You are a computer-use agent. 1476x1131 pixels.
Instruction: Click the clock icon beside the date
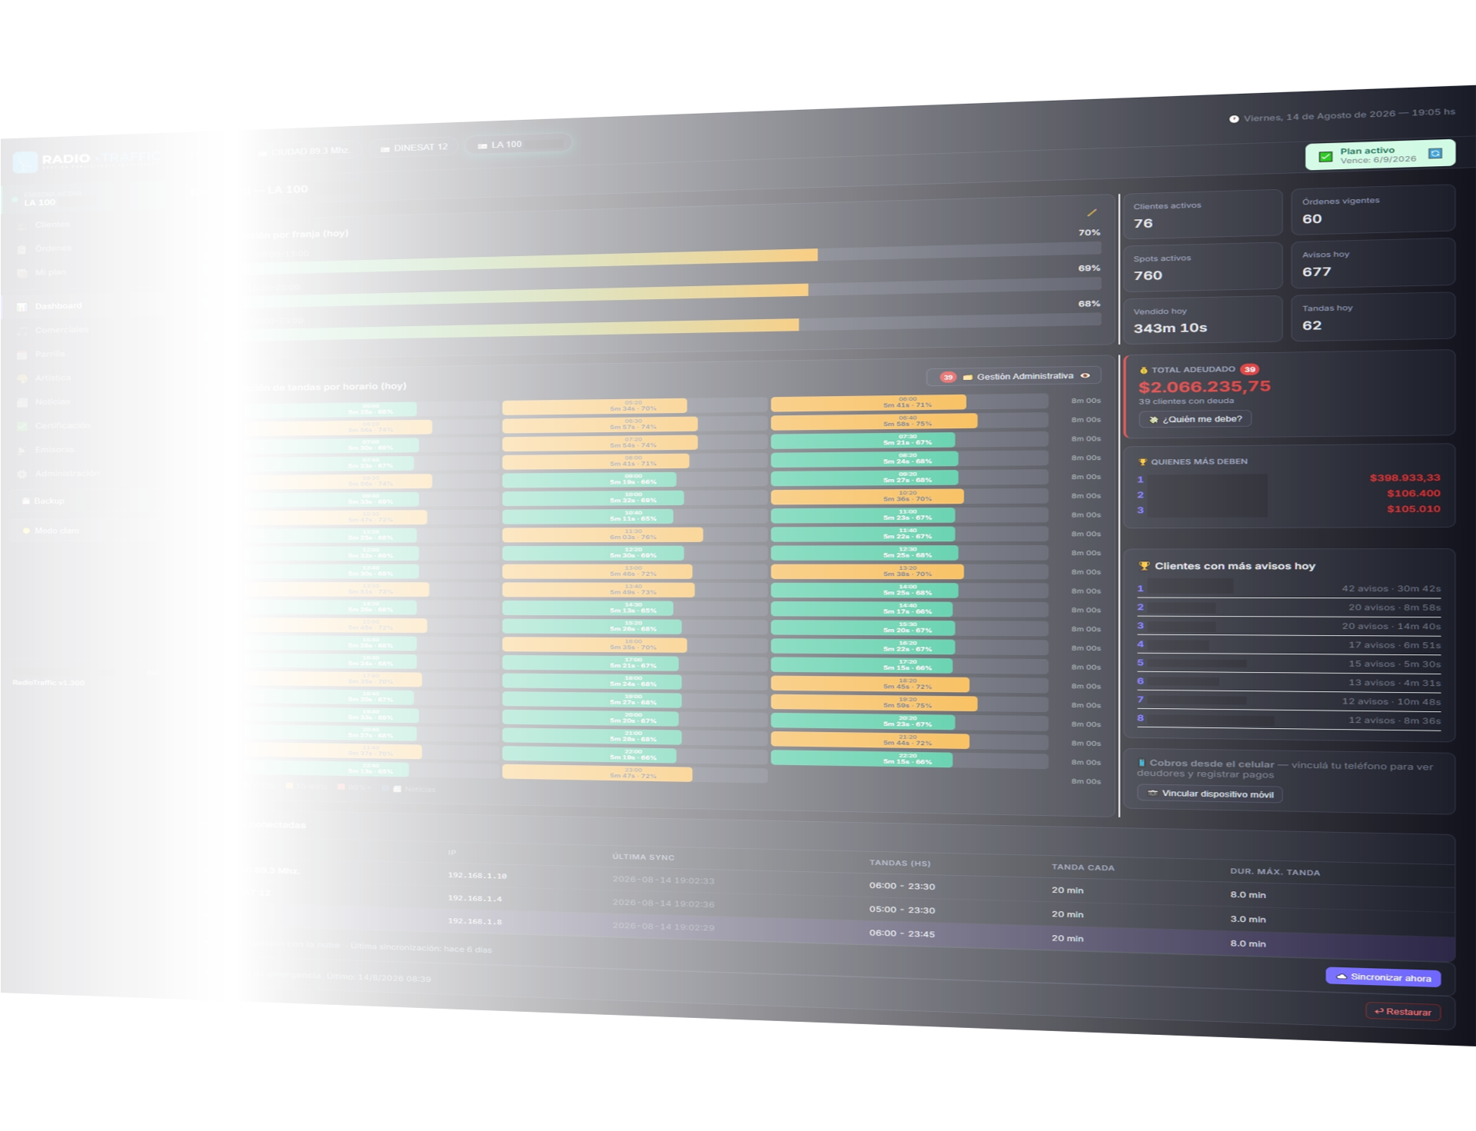(1234, 119)
